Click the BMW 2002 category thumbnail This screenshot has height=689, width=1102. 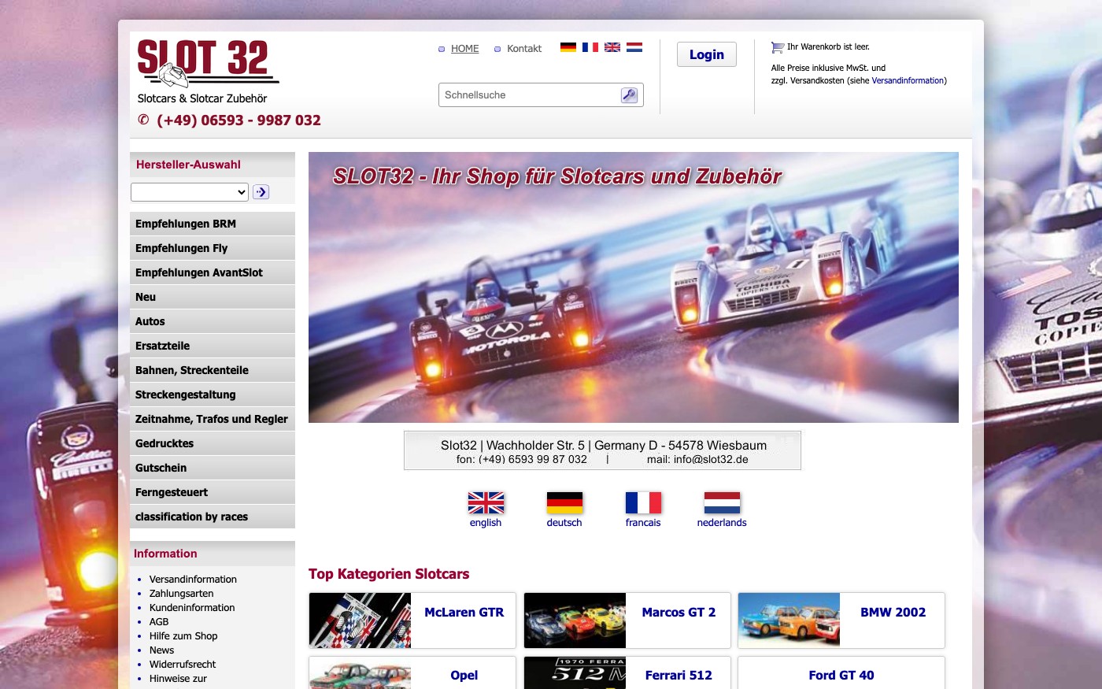790,620
